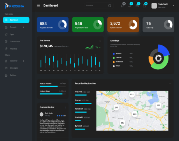Open the 684 Properties for Sale card
This screenshot has height=141, width=179.
[53, 24]
